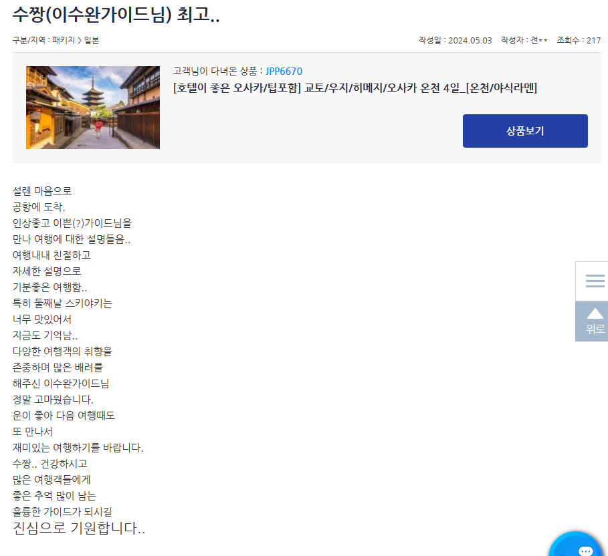Image resolution: width=608 pixels, height=556 pixels.
Task: Click the line 여행내내 친절하고
Action: tap(52, 255)
